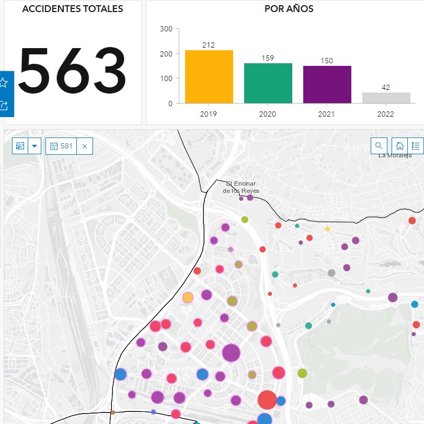The width and height of the screenshot is (424, 424).
Task: Select the yellow 2019 bar
Action: click(x=209, y=77)
